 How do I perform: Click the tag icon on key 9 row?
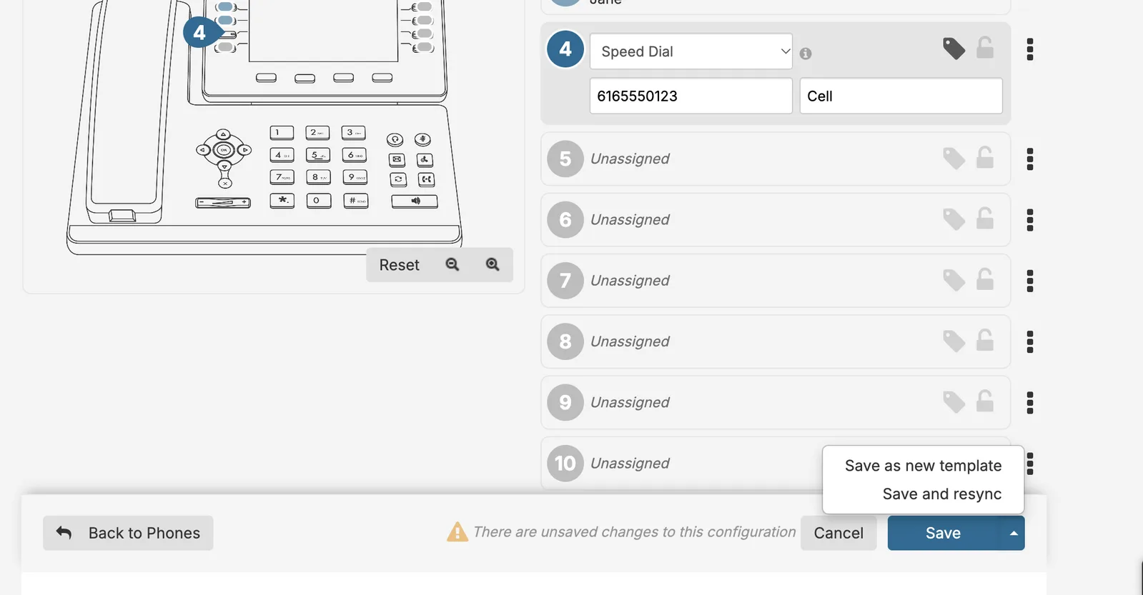(954, 402)
